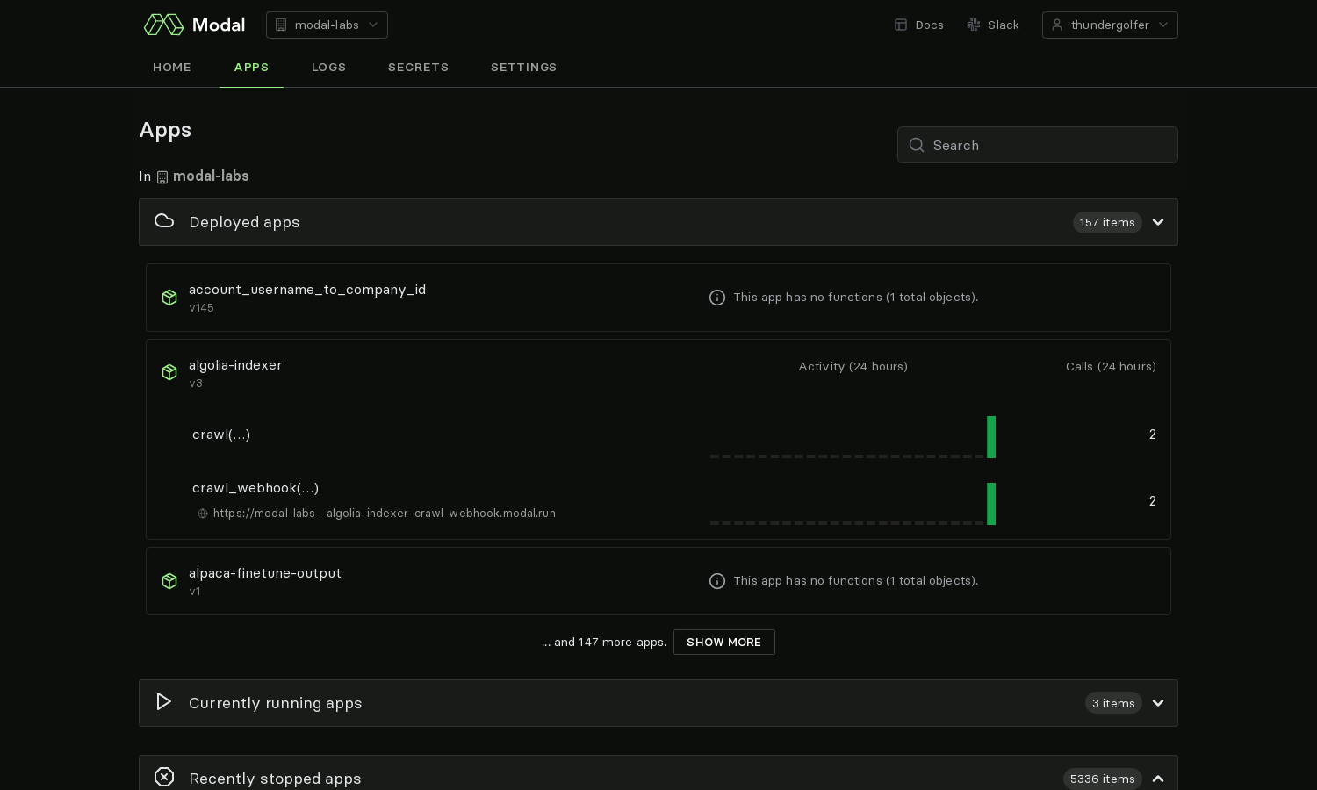Click the Docs book icon
Image resolution: width=1317 pixels, height=790 pixels.
pos(900,25)
